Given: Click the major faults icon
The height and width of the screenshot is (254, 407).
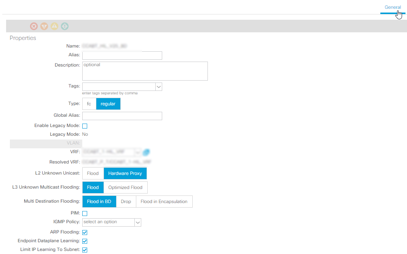Looking at the screenshot, I should tap(44, 26).
